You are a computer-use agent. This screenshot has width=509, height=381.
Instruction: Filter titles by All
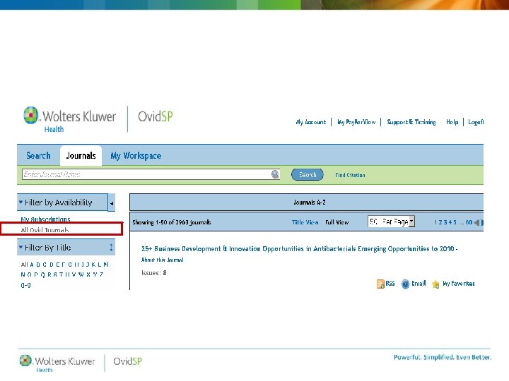[x=24, y=265]
